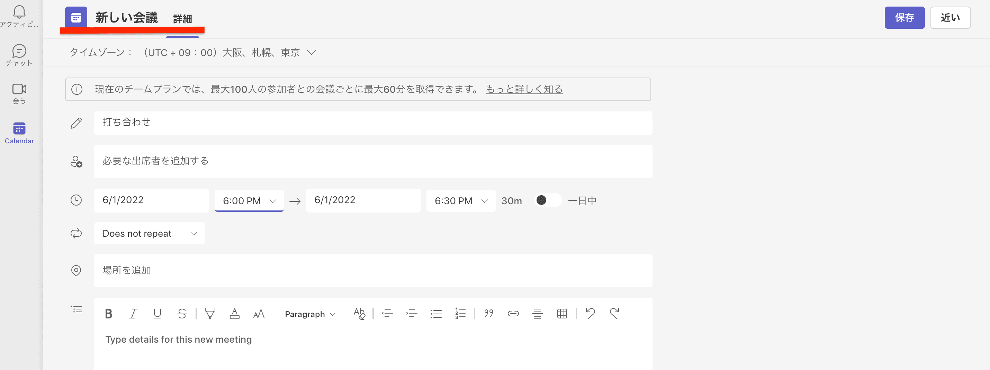The image size is (990, 370).
Task: Open the チャット sidebar icon
Action: click(x=19, y=55)
